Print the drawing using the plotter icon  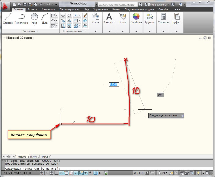click(x=35, y=4)
